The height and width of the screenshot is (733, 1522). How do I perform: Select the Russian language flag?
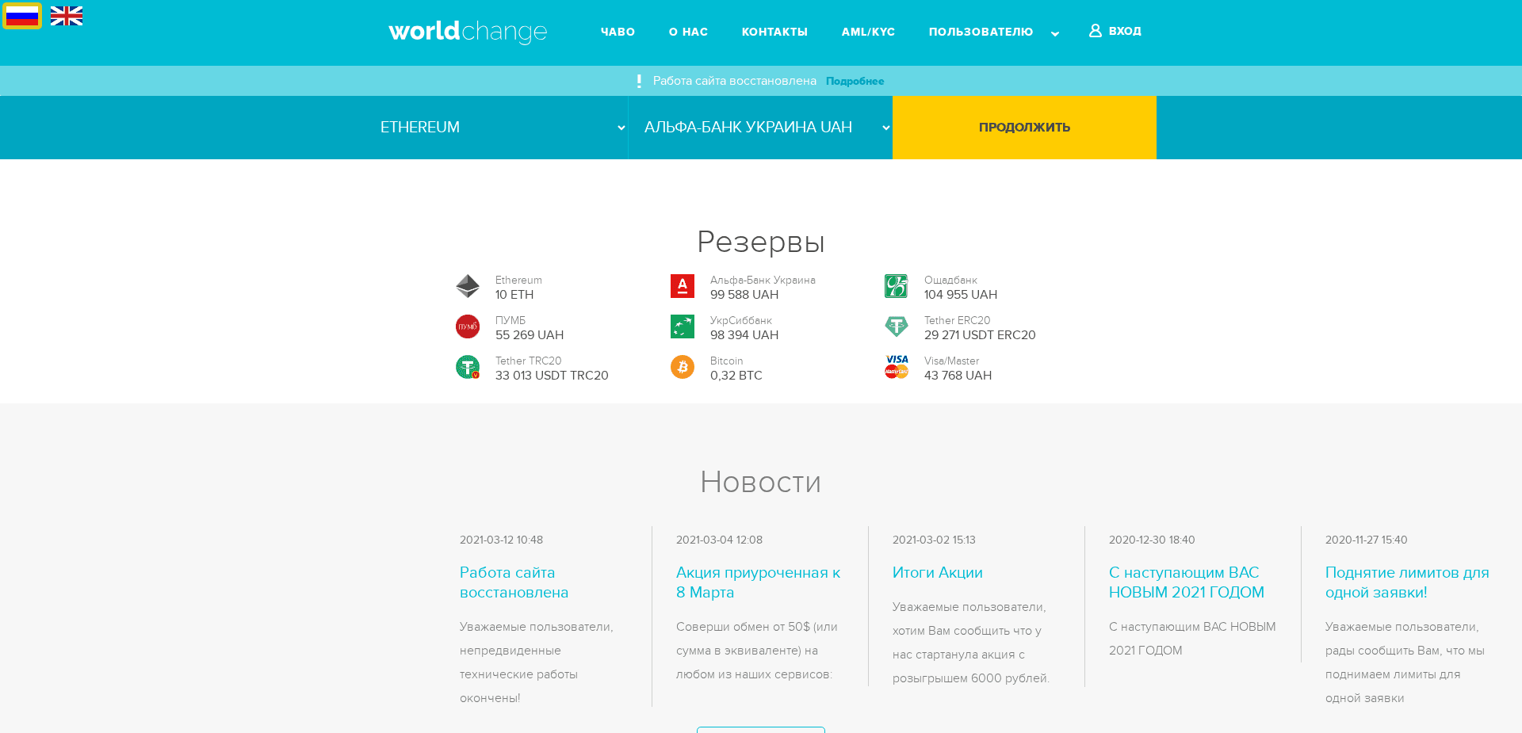21,14
